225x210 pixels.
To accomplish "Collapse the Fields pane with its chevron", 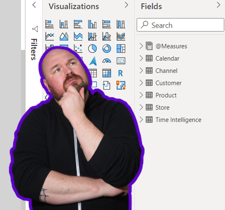I will click(x=218, y=5).
